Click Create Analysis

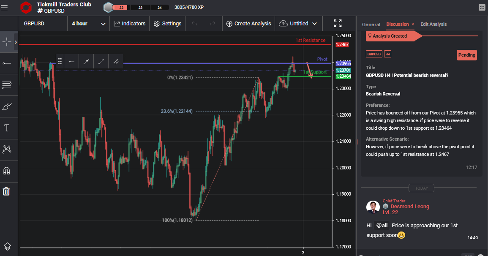pyautogui.click(x=248, y=24)
